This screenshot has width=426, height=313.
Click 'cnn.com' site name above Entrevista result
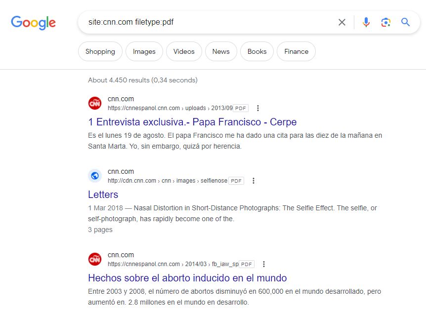(x=121, y=99)
